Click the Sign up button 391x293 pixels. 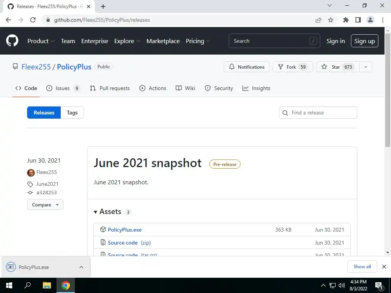point(365,41)
